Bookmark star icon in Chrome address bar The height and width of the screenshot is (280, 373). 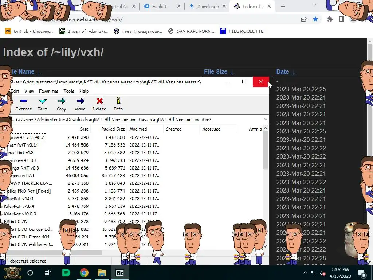coord(315,19)
